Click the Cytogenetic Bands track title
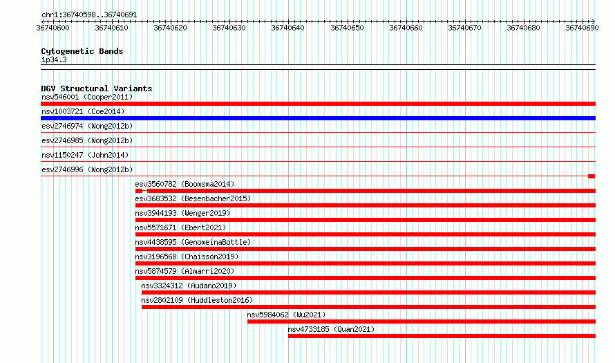The height and width of the screenshot is (363, 615). 82,51
